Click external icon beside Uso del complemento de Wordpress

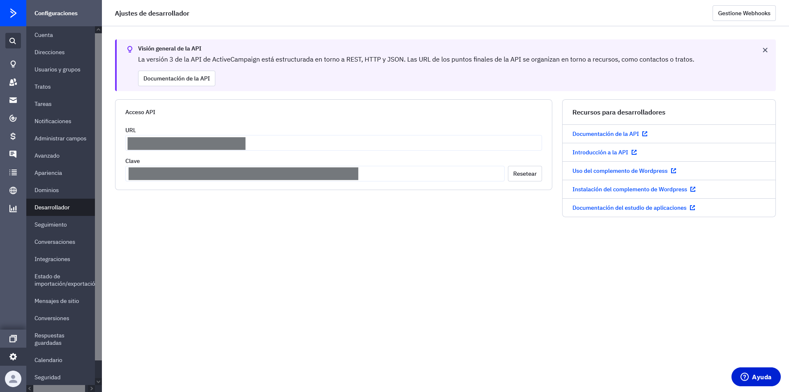tap(674, 171)
